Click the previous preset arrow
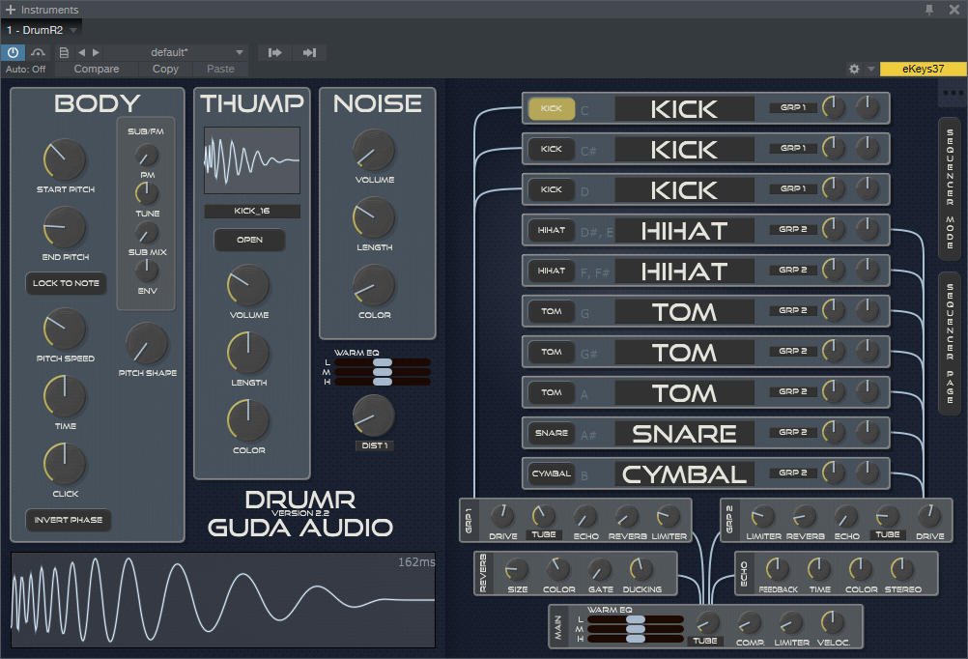Viewport: 968px width, 659px height. [x=81, y=52]
